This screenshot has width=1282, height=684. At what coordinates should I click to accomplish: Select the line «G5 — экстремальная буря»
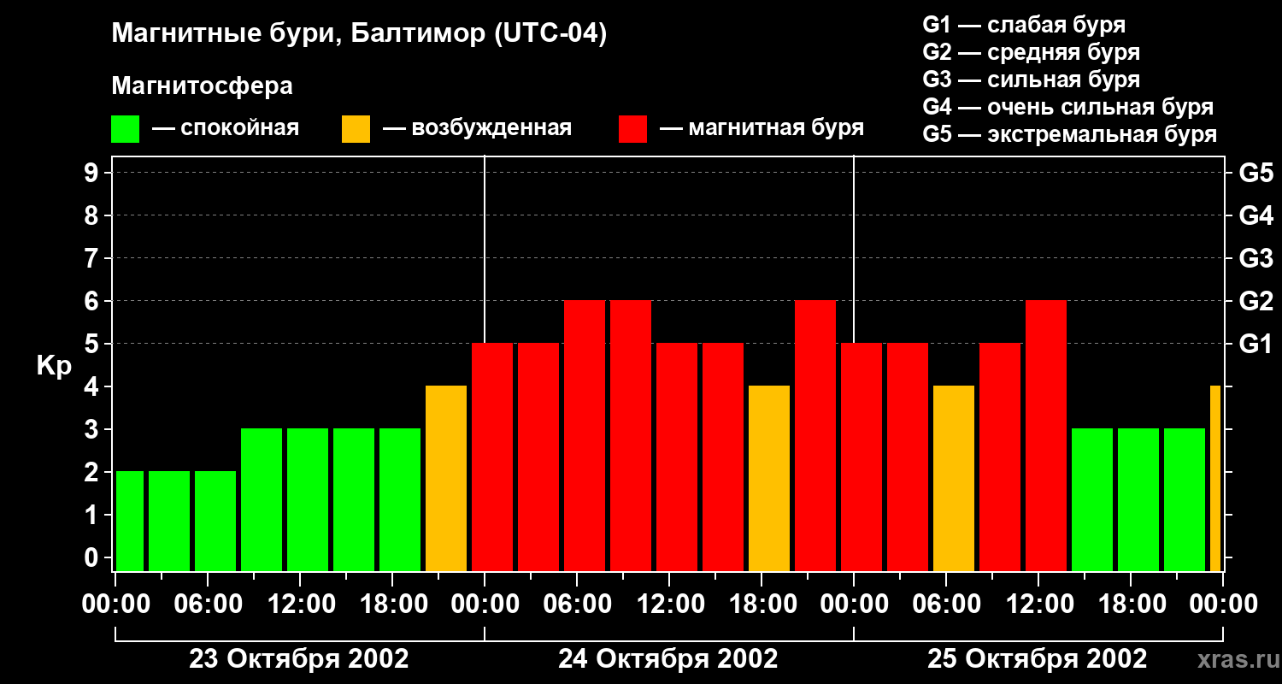click(x=1070, y=135)
